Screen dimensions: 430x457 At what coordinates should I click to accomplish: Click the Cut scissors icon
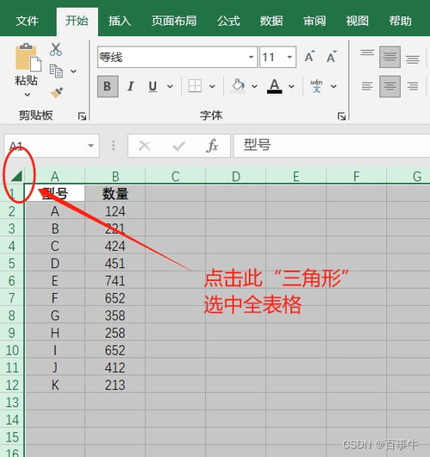click(56, 49)
